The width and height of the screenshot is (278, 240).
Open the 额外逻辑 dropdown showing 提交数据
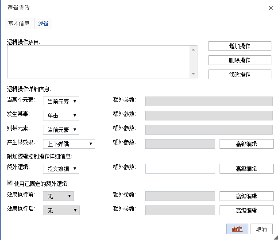point(61,169)
